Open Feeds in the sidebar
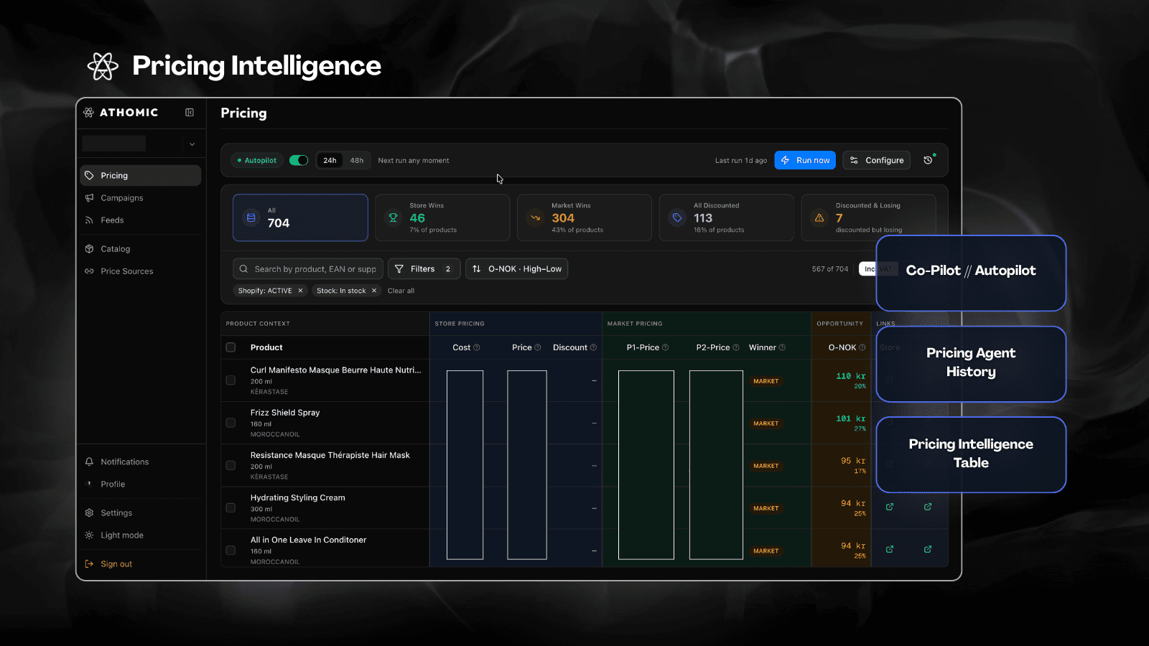The width and height of the screenshot is (1149, 646). point(141,220)
